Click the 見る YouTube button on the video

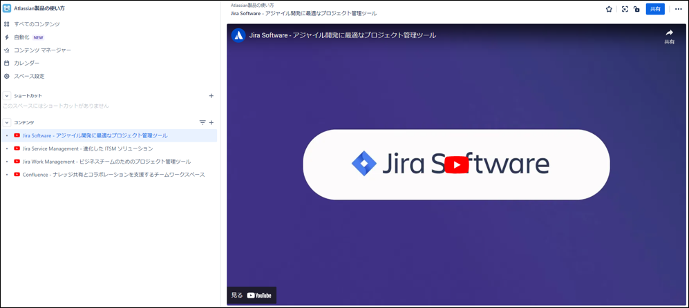[x=252, y=295]
